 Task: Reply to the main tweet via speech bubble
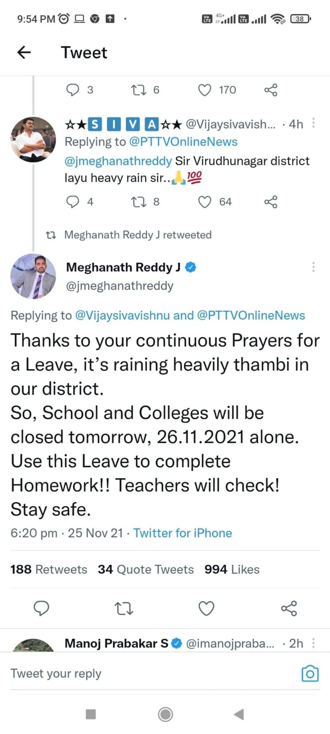[x=41, y=608]
